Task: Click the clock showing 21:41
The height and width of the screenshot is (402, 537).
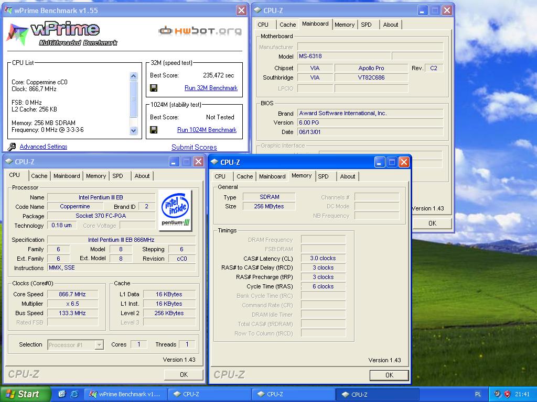Action: [522, 394]
